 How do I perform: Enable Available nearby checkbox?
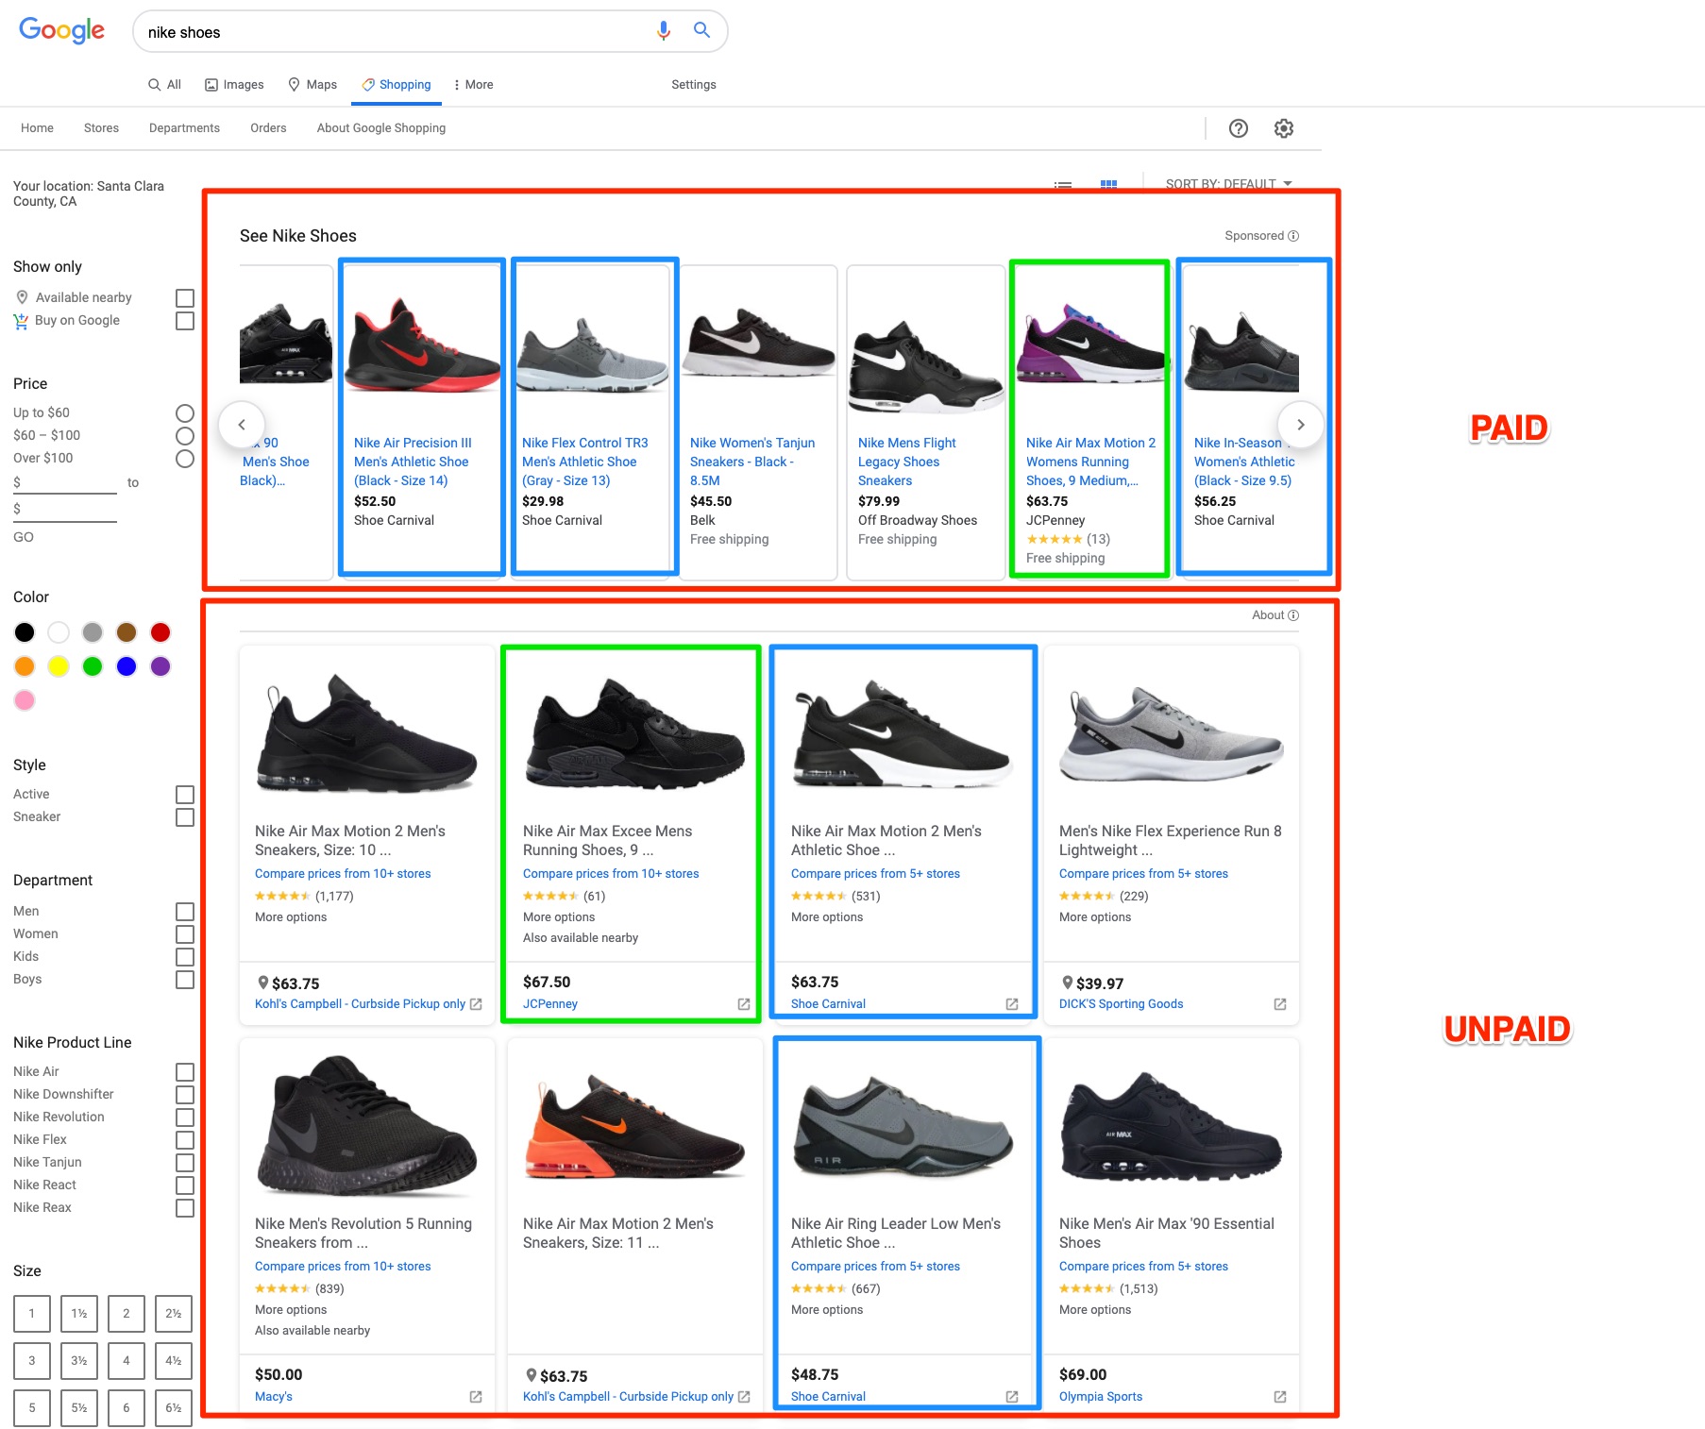tap(185, 298)
